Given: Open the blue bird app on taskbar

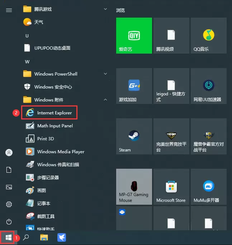Looking at the screenshot, I should click(x=62, y=237).
